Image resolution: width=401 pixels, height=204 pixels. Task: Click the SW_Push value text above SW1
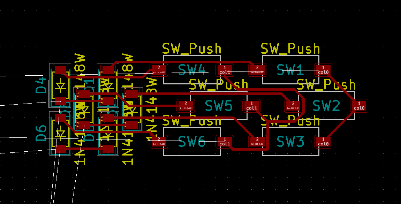point(290,48)
